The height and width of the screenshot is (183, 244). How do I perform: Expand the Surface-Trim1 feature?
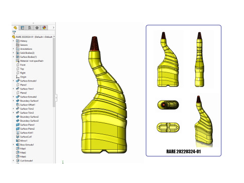14,88
